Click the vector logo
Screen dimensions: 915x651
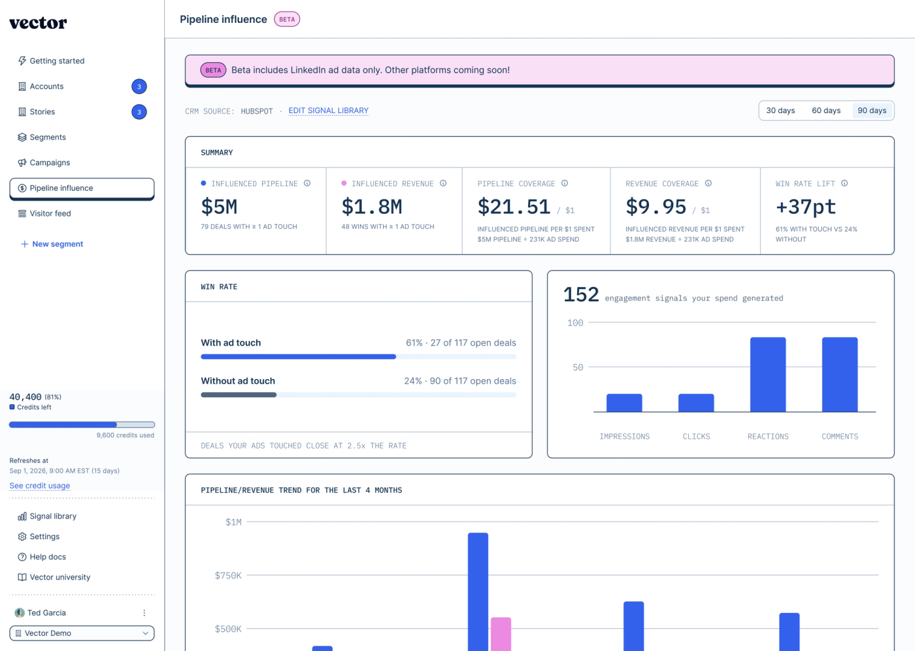point(38,23)
